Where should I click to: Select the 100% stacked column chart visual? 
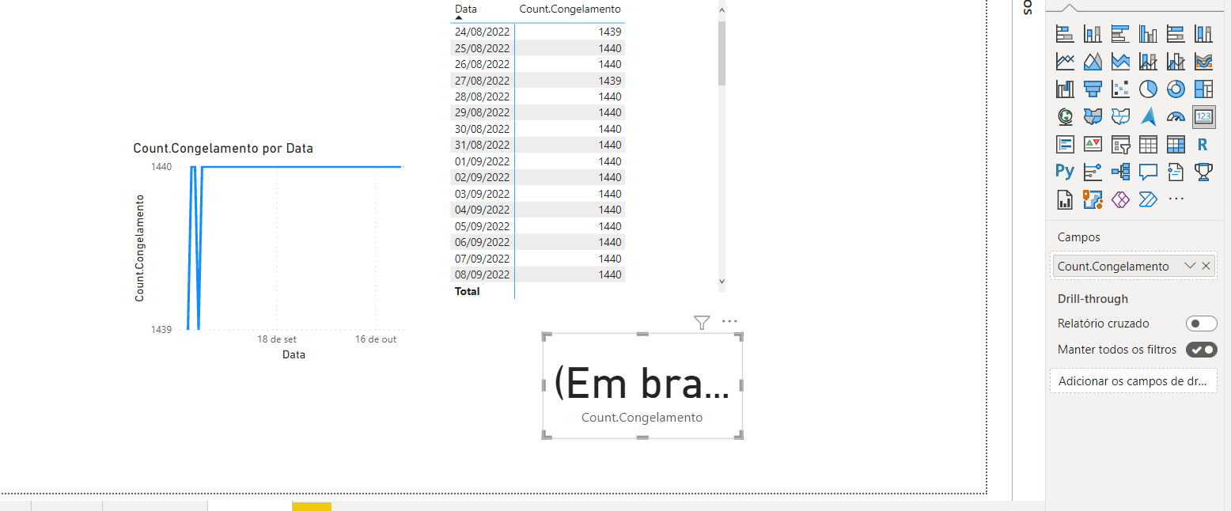[x=1203, y=34]
